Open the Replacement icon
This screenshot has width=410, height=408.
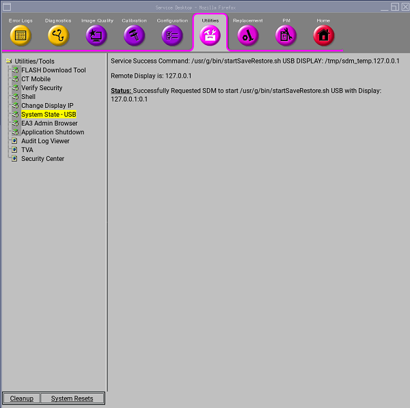click(247, 35)
